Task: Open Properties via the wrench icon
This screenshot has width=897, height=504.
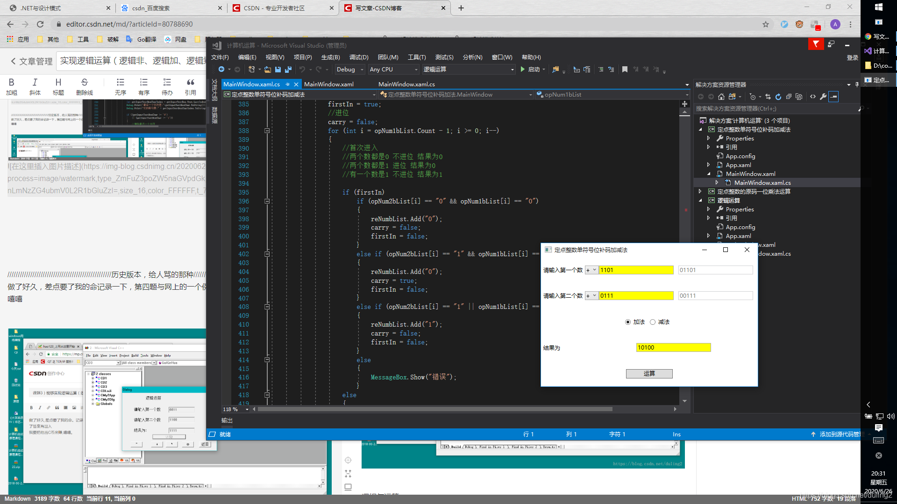Action: pyautogui.click(x=823, y=97)
